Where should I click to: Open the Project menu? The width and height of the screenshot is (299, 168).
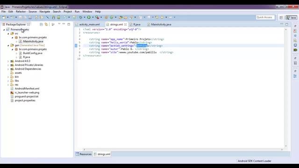tap(68, 12)
